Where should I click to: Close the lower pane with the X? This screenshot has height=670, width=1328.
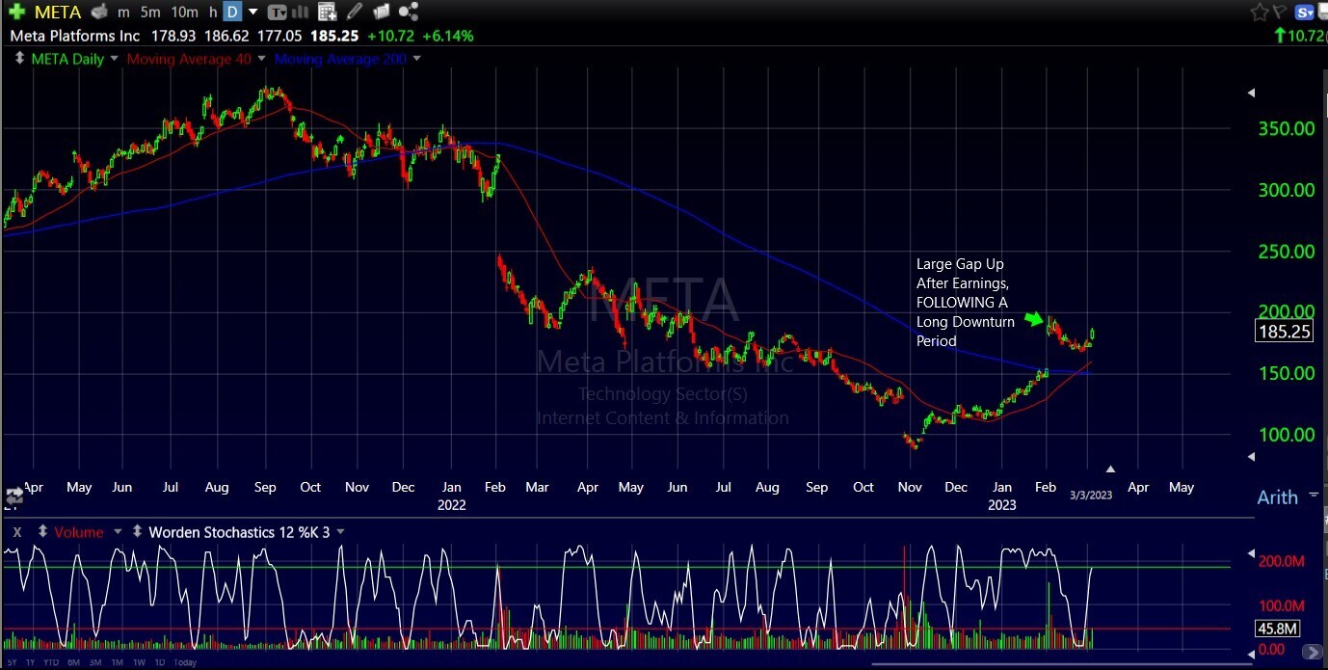(17, 531)
